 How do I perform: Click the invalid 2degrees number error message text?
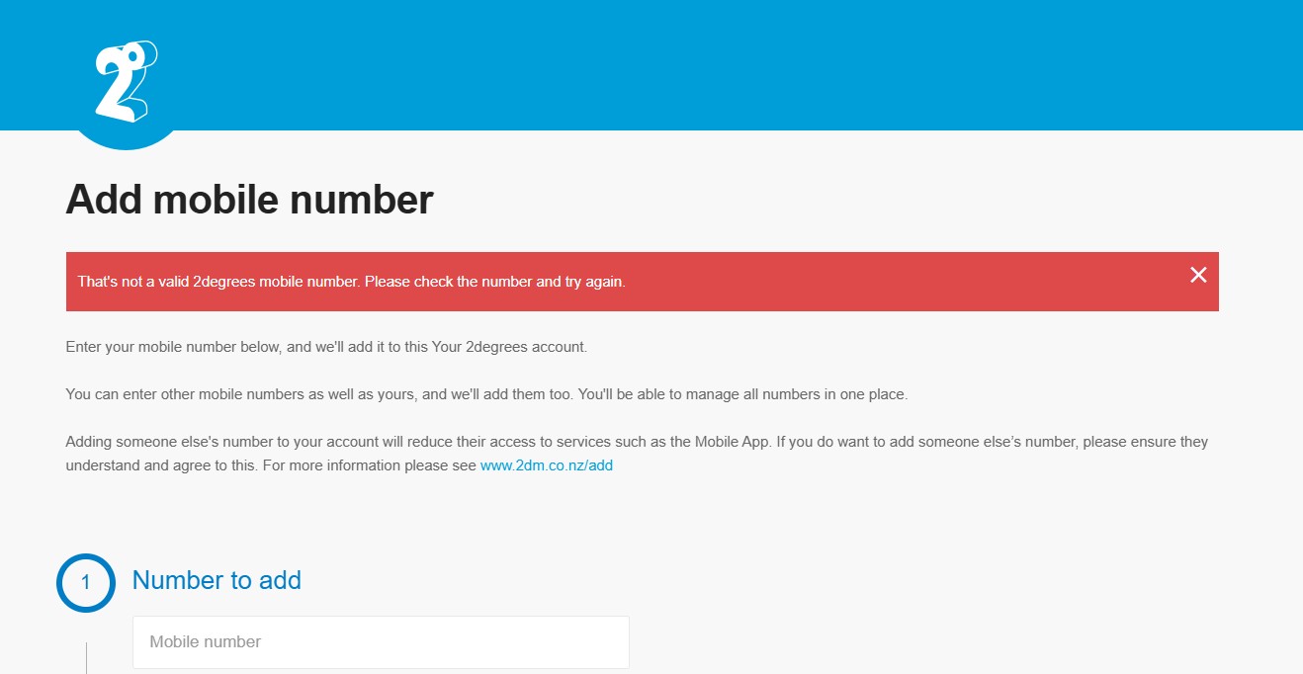tap(352, 282)
